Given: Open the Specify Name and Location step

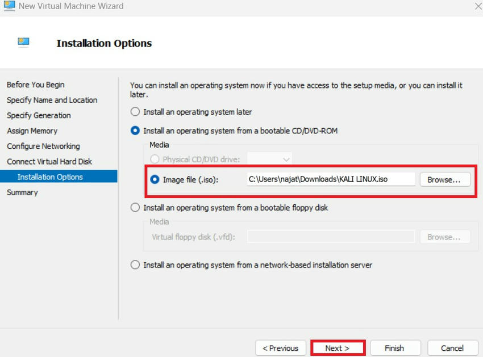Looking at the screenshot, I should click(52, 100).
